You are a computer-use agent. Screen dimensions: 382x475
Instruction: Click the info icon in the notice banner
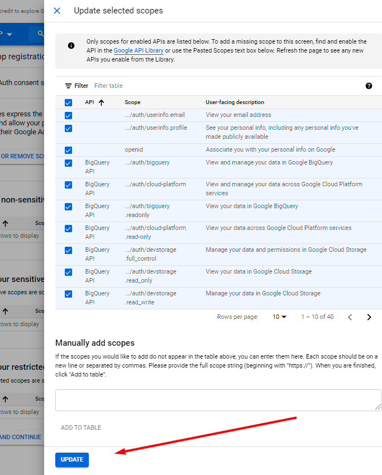coord(71,46)
